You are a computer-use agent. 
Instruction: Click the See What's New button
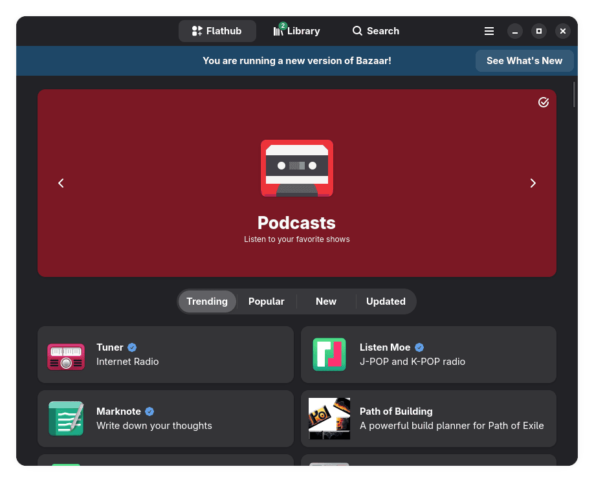point(524,61)
